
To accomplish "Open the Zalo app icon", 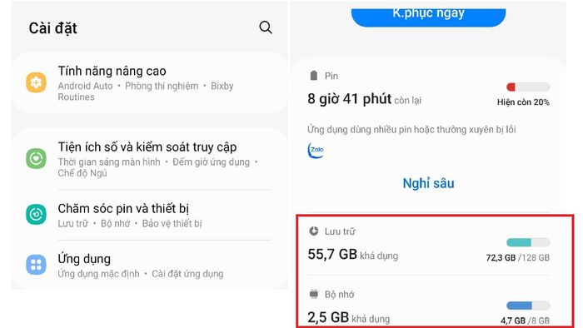I will tap(316, 150).
